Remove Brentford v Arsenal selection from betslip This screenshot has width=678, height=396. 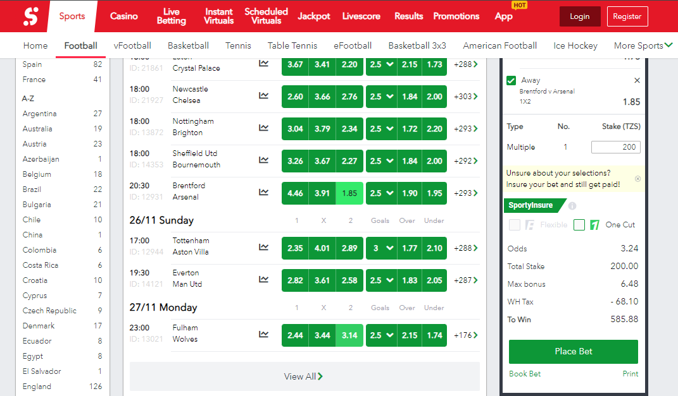[x=637, y=80]
